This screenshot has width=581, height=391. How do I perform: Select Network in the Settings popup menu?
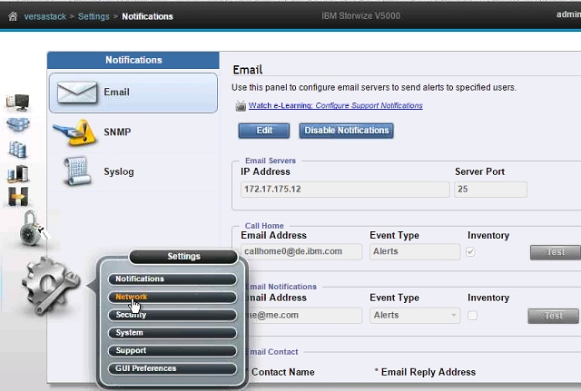pyautogui.click(x=172, y=297)
